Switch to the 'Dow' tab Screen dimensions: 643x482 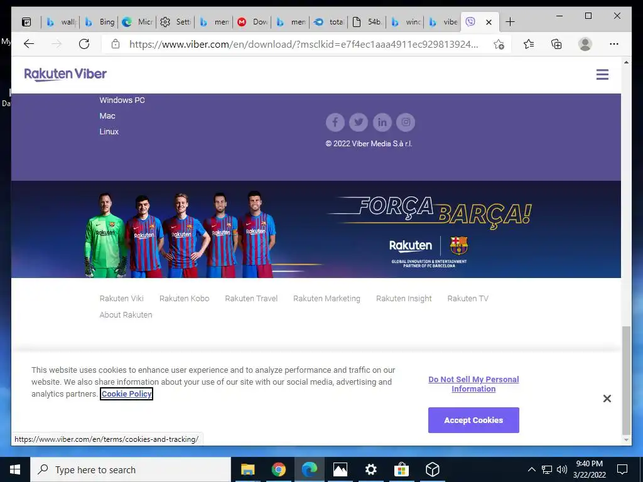click(x=252, y=22)
